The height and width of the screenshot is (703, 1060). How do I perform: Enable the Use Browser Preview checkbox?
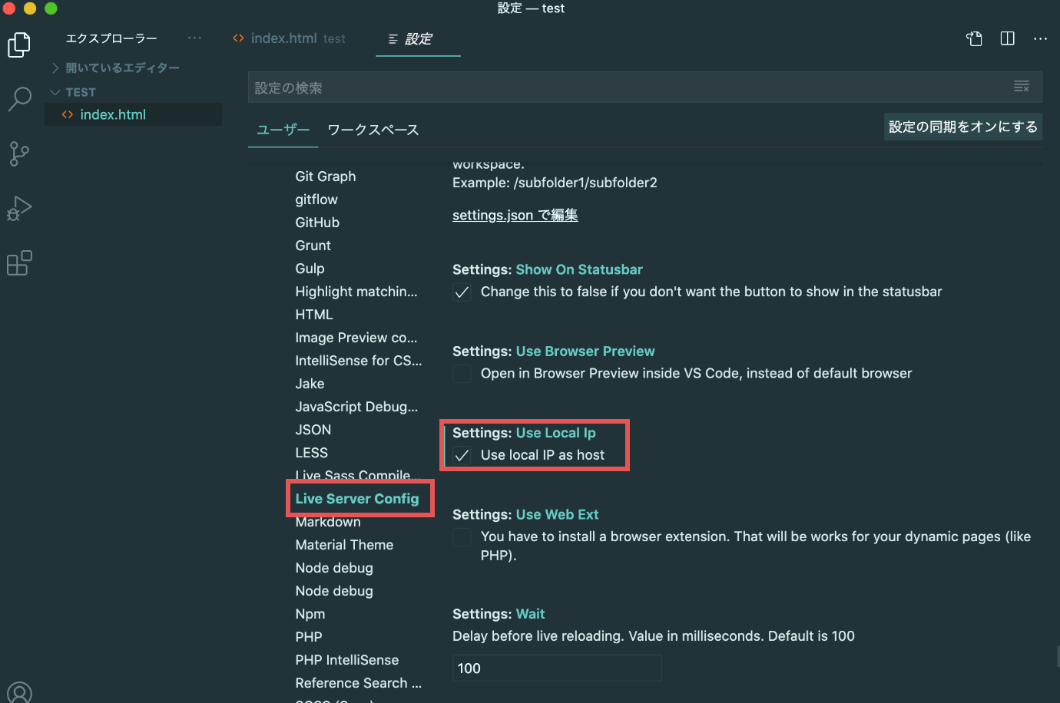462,374
